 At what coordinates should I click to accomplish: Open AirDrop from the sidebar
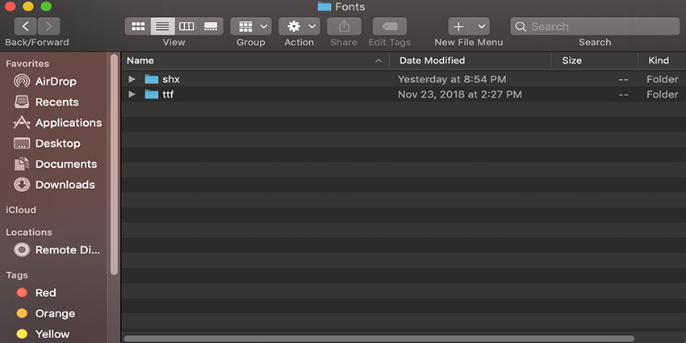pos(56,82)
